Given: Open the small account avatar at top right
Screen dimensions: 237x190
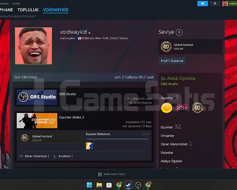Looking at the screenshot, I should tap(225, 4).
